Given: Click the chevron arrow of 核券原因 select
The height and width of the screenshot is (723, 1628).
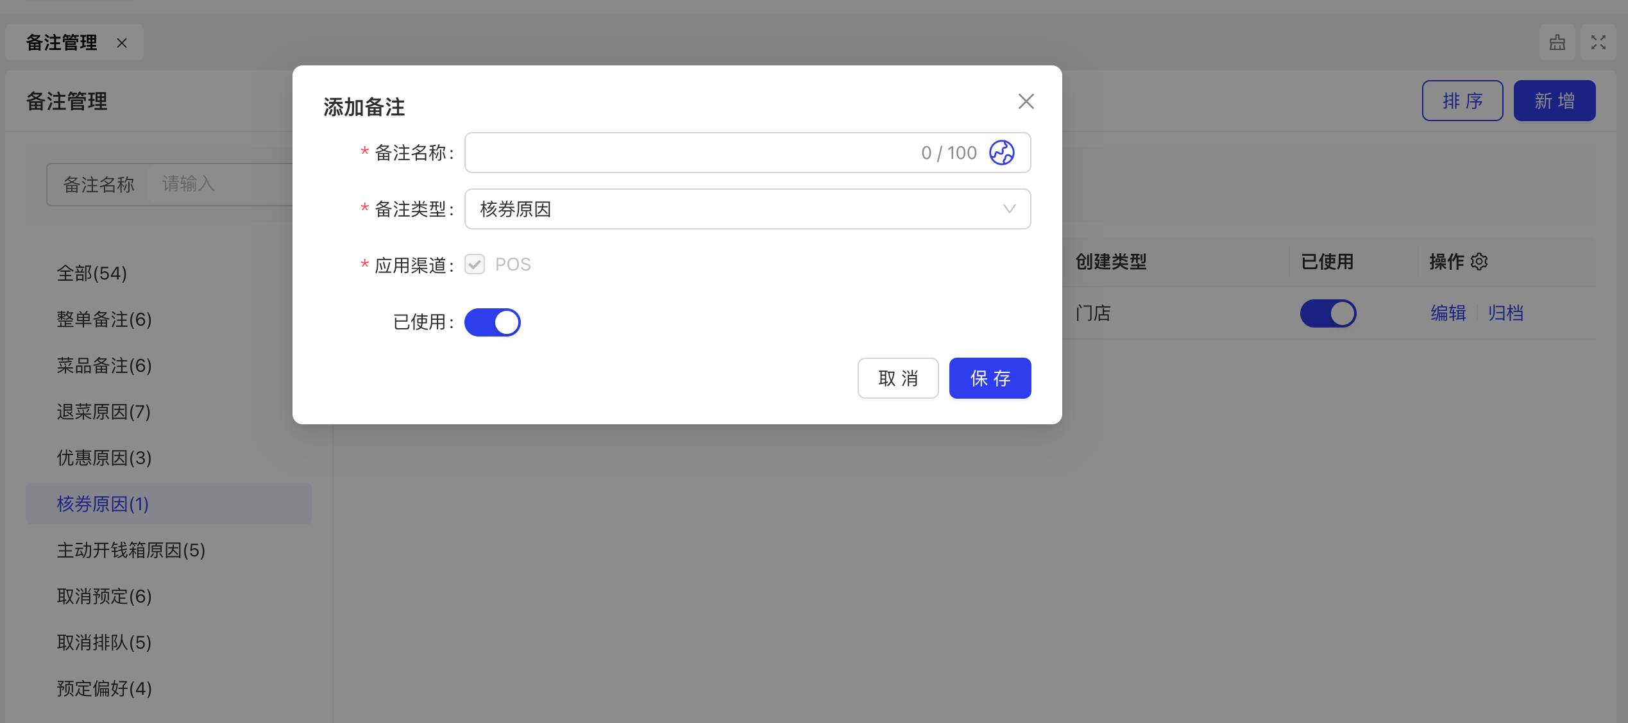Looking at the screenshot, I should point(1009,209).
